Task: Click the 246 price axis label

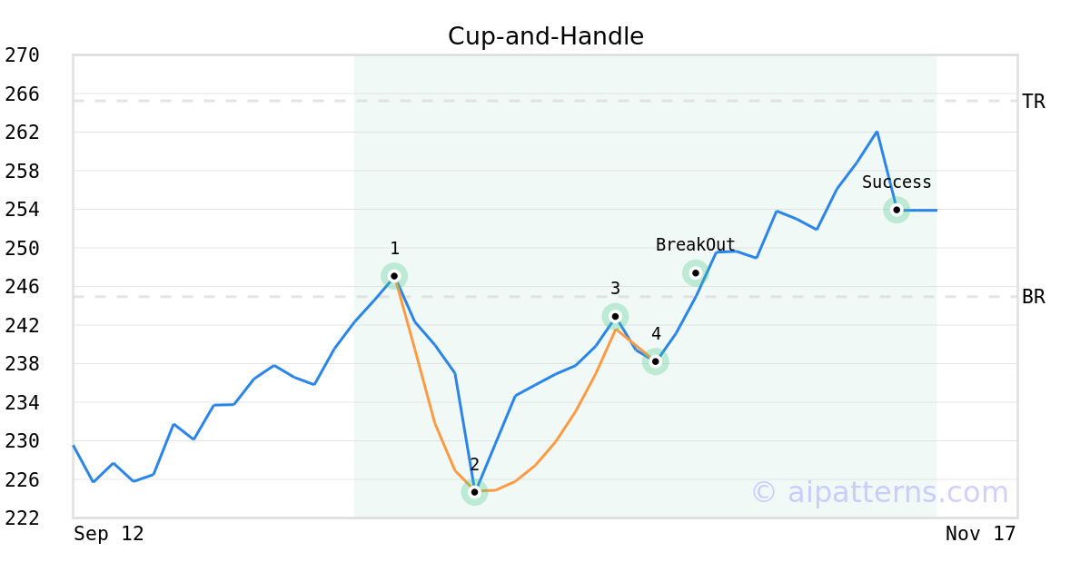Action: pos(22,287)
